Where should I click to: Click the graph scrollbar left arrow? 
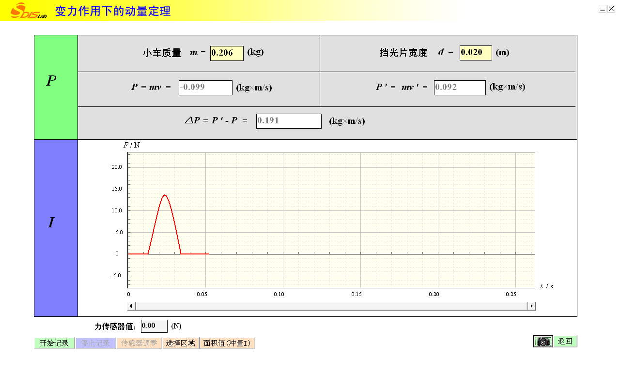131,306
